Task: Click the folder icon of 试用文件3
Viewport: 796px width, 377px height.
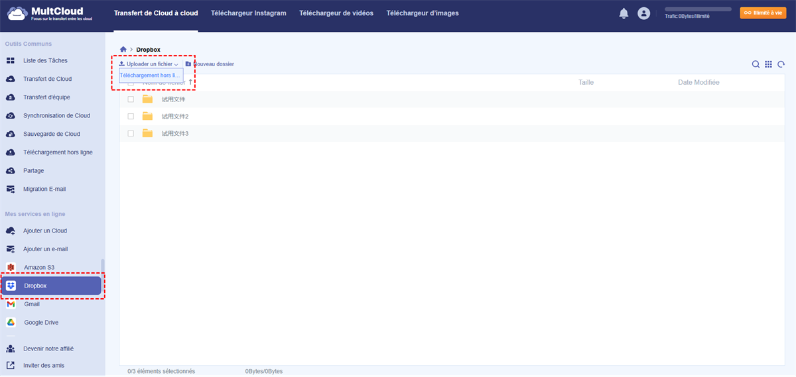Action: tap(148, 134)
